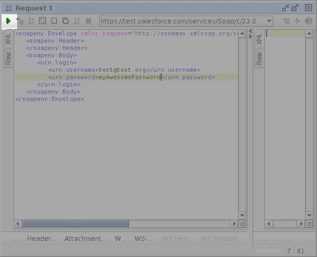The height and width of the screenshot is (257, 317).
Task: Submit the request with the green play button
Action: (8, 21)
